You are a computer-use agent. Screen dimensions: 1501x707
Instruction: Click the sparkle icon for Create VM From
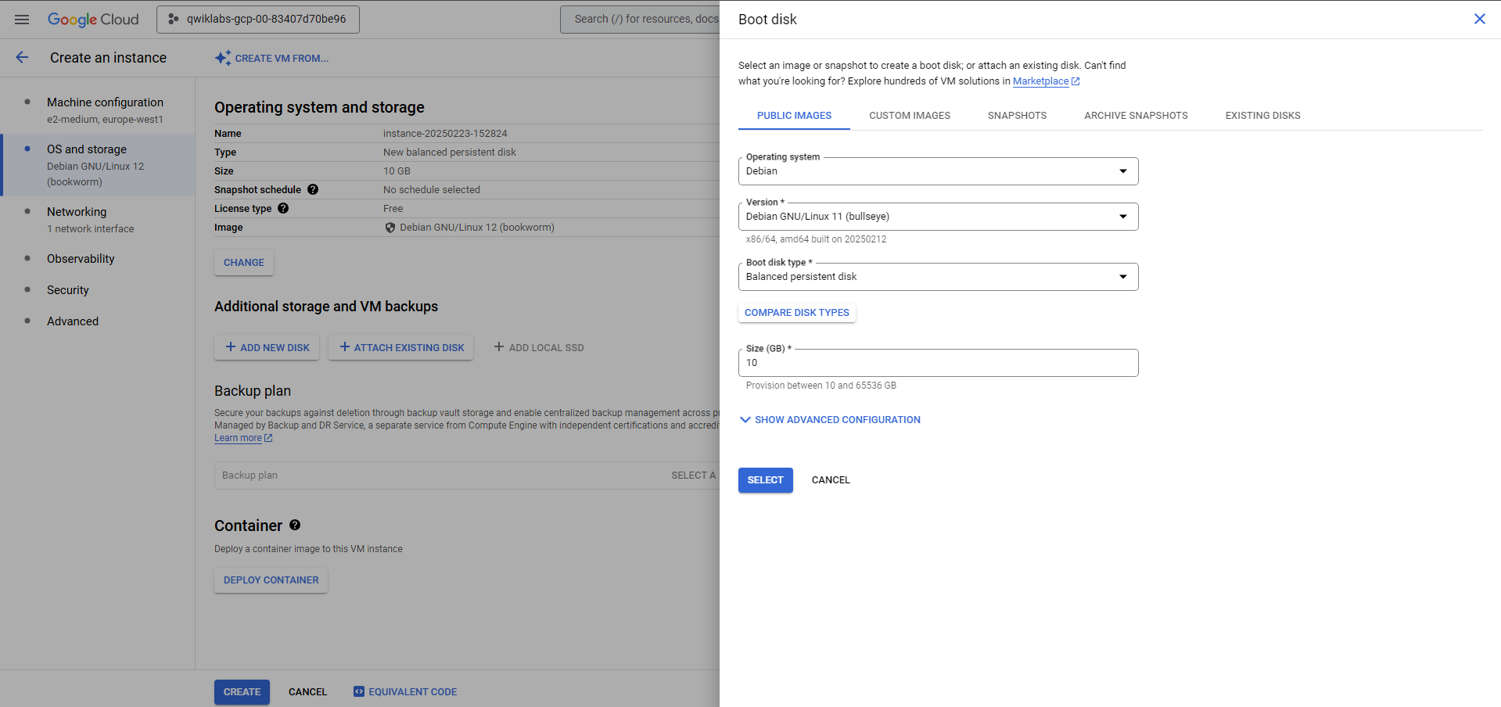pyautogui.click(x=223, y=58)
